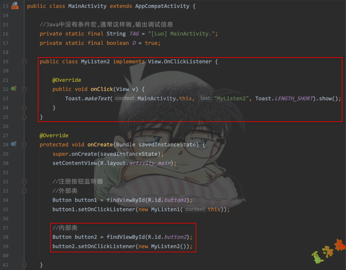Screen dimensions: 346x270
Task: Click the fold end marker on line 25
Action: pyautogui.click(x=24, y=117)
